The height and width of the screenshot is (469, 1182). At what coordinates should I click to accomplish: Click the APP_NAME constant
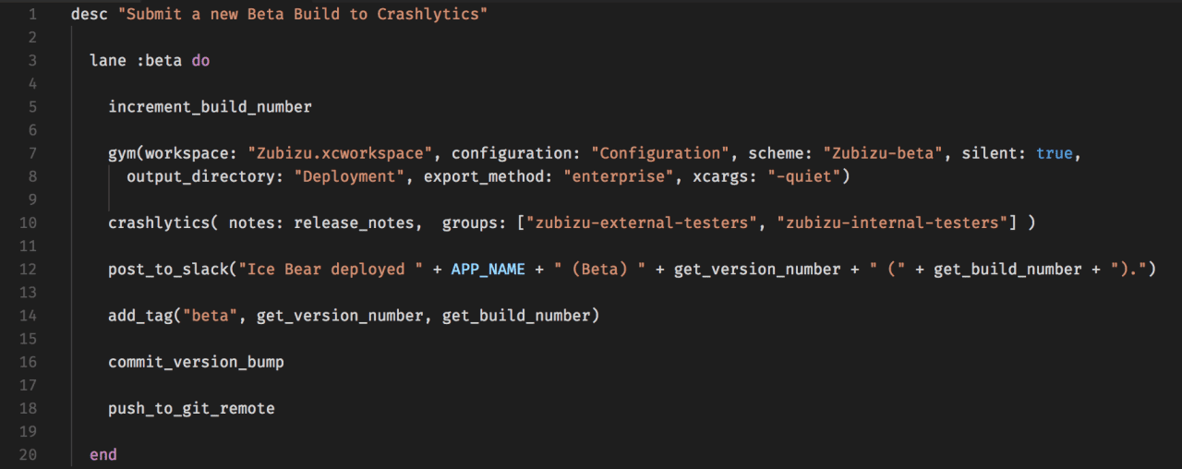click(488, 270)
